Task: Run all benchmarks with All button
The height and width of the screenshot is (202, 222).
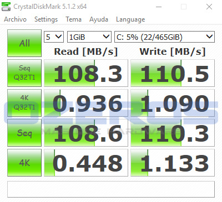Action: click(24, 43)
